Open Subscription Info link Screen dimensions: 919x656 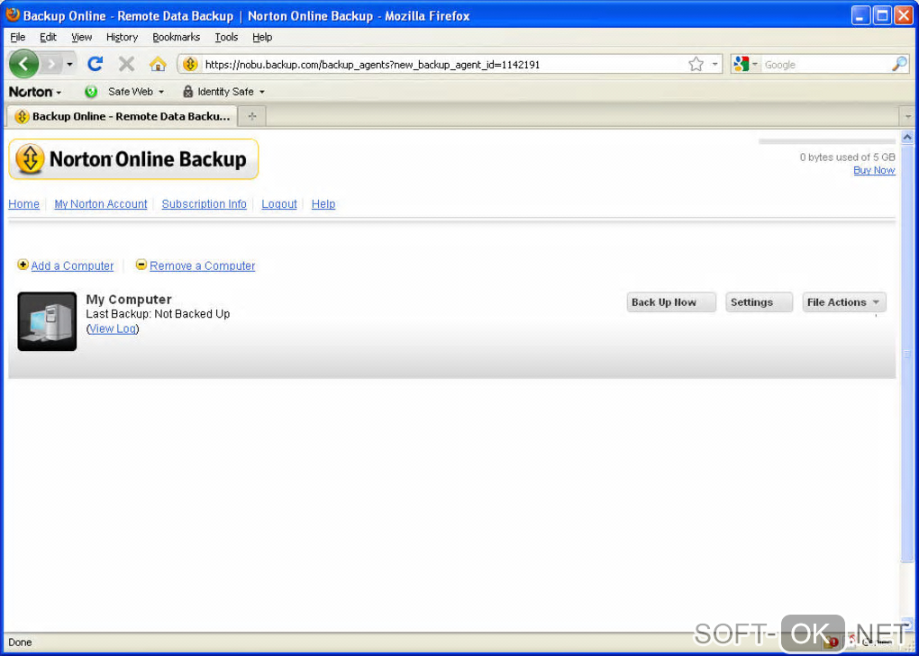click(204, 203)
